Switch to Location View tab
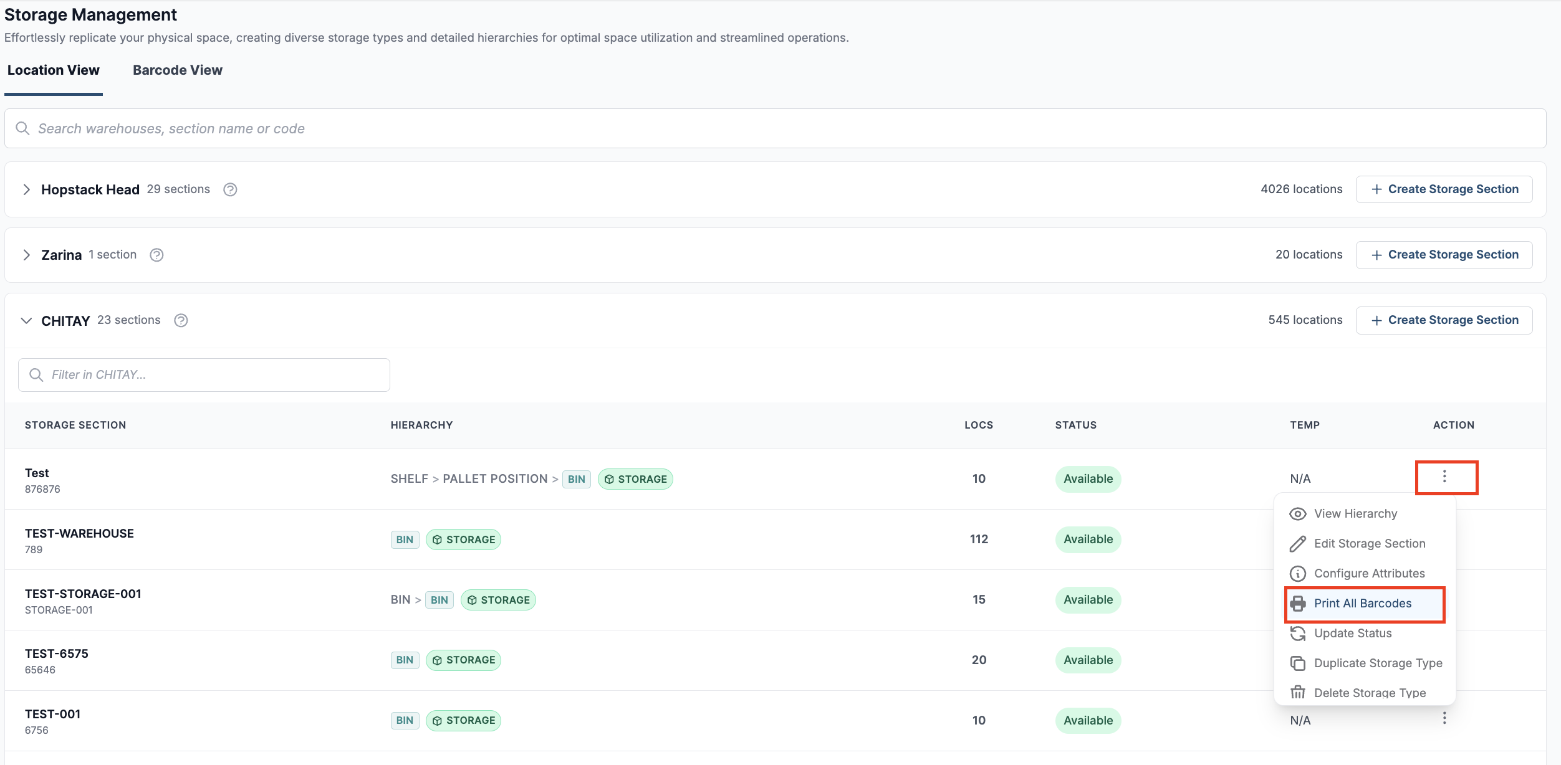The image size is (1561, 765). (53, 70)
